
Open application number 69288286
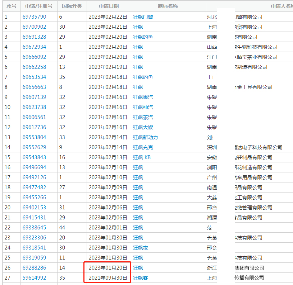point(34,268)
